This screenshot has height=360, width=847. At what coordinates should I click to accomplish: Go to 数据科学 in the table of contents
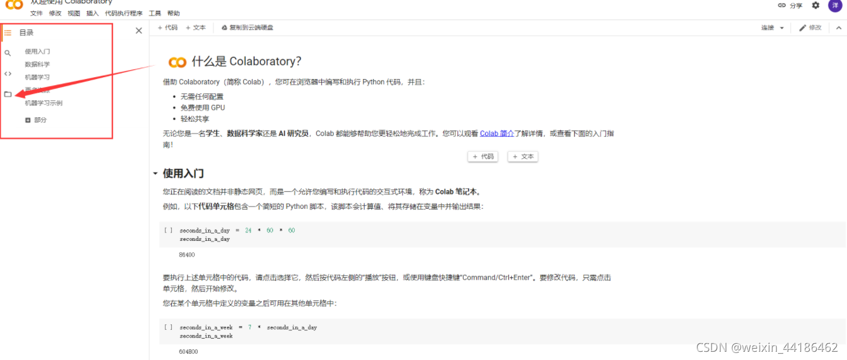point(38,65)
